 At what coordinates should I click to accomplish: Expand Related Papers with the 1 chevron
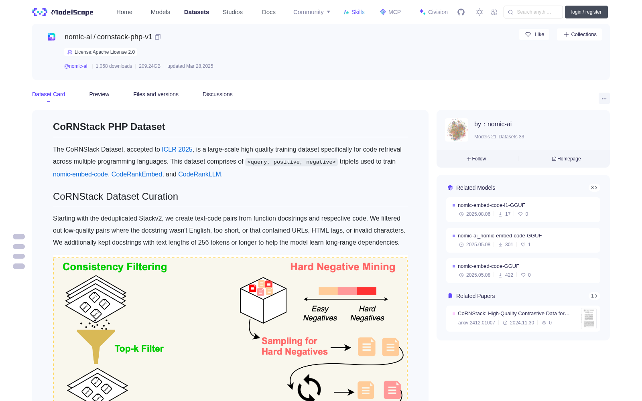click(x=594, y=296)
